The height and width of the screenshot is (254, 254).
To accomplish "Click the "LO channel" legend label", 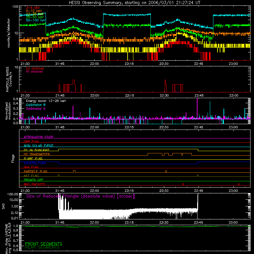I will (x=35, y=68).
